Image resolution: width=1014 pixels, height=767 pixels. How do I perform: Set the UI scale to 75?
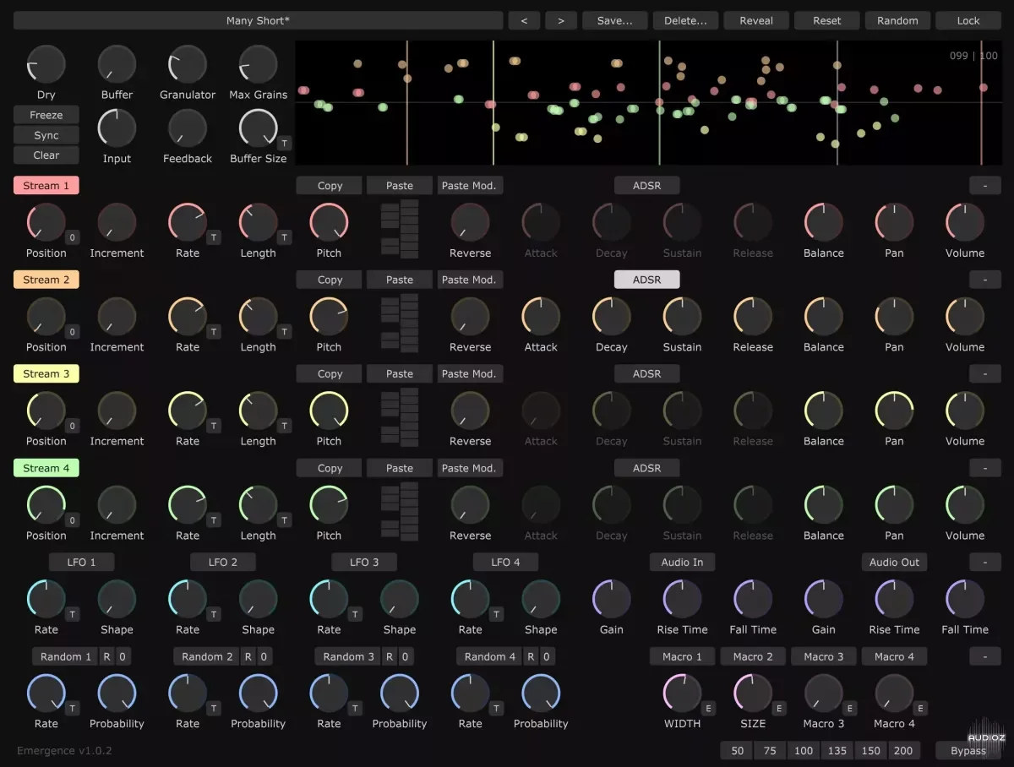pyautogui.click(x=770, y=750)
